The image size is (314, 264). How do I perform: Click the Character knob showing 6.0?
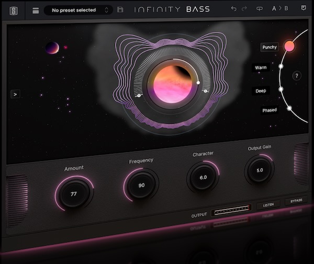pos(203,177)
